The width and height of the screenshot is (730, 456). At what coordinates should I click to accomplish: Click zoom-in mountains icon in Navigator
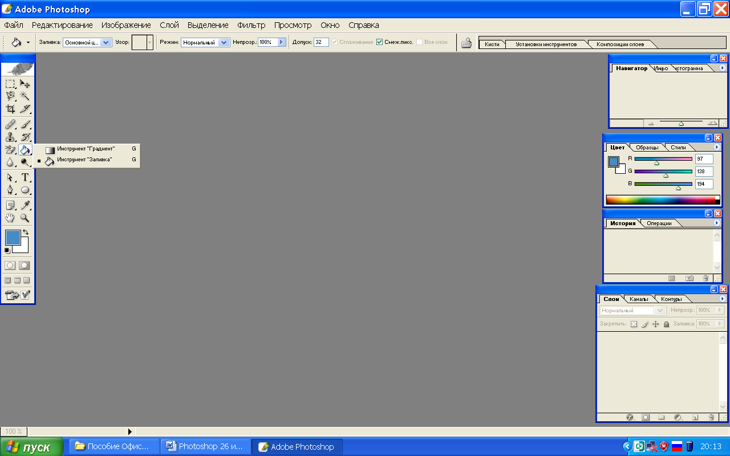pyautogui.click(x=712, y=123)
